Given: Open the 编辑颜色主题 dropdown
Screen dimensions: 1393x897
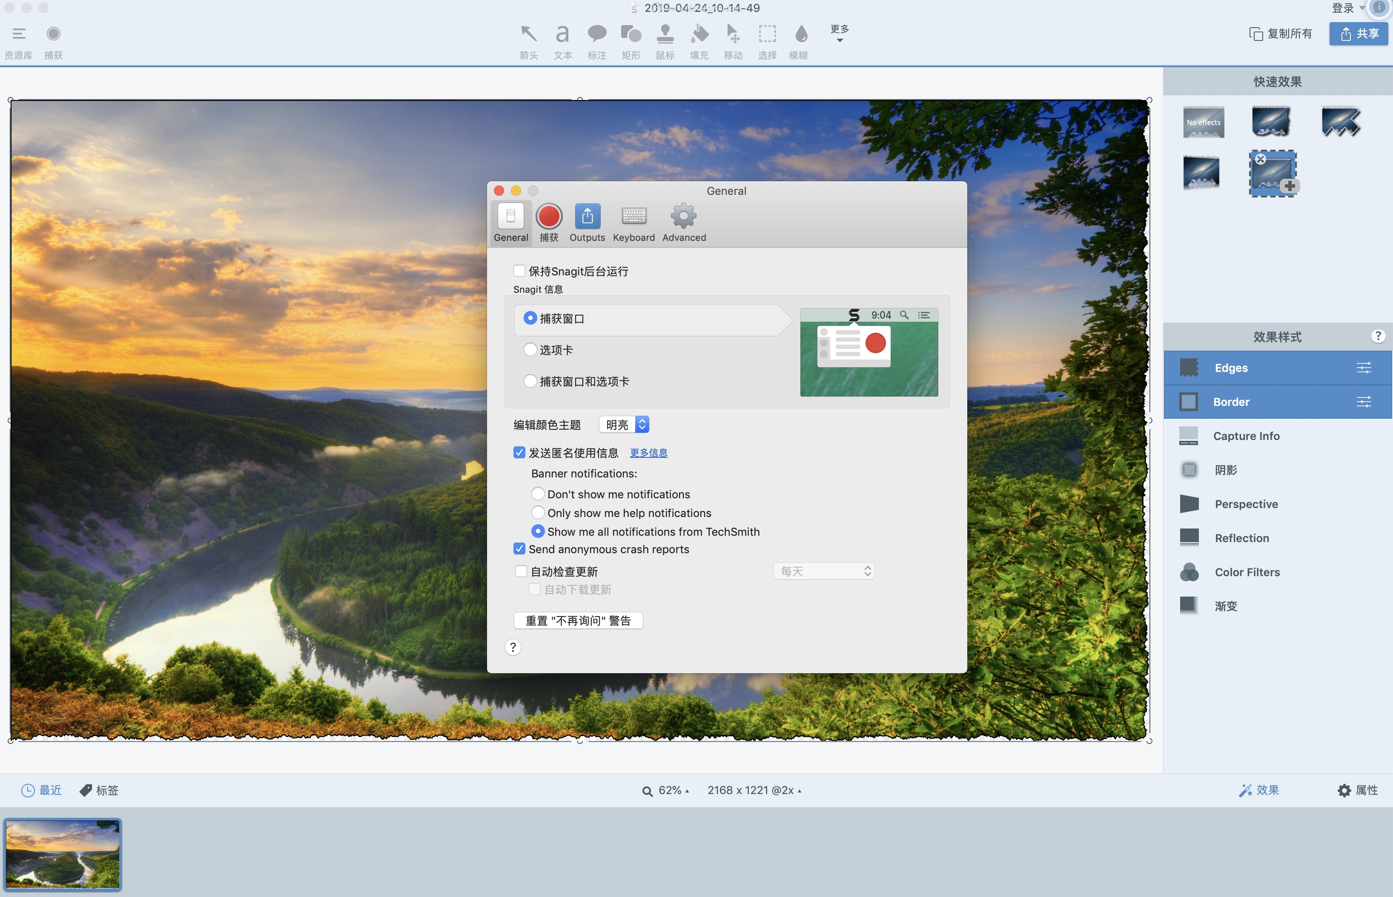Looking at the screenshot, I should pos(623,424).
